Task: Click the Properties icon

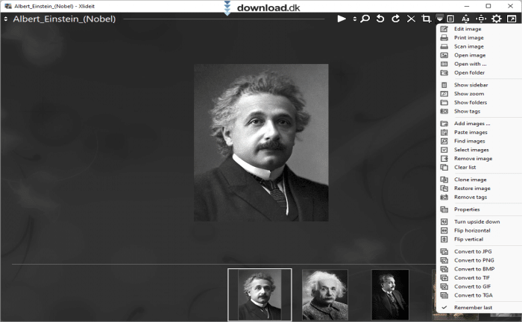Action: 444,209
